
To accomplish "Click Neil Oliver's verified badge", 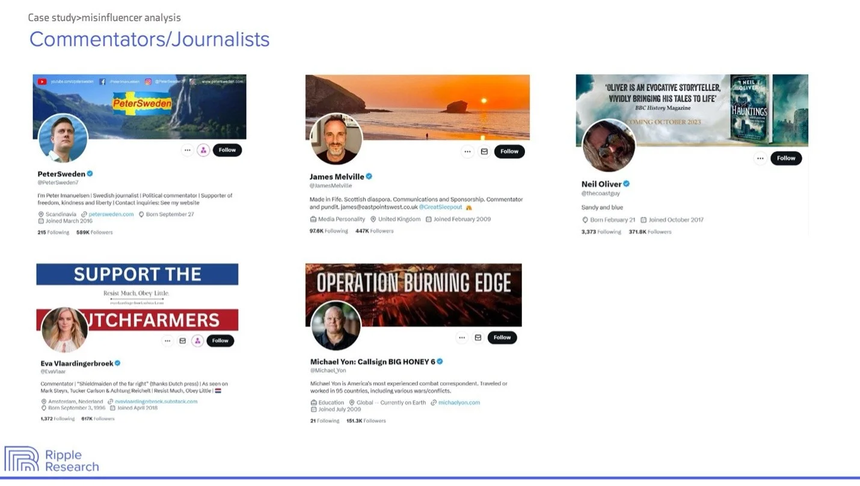I will pos(626,184).
